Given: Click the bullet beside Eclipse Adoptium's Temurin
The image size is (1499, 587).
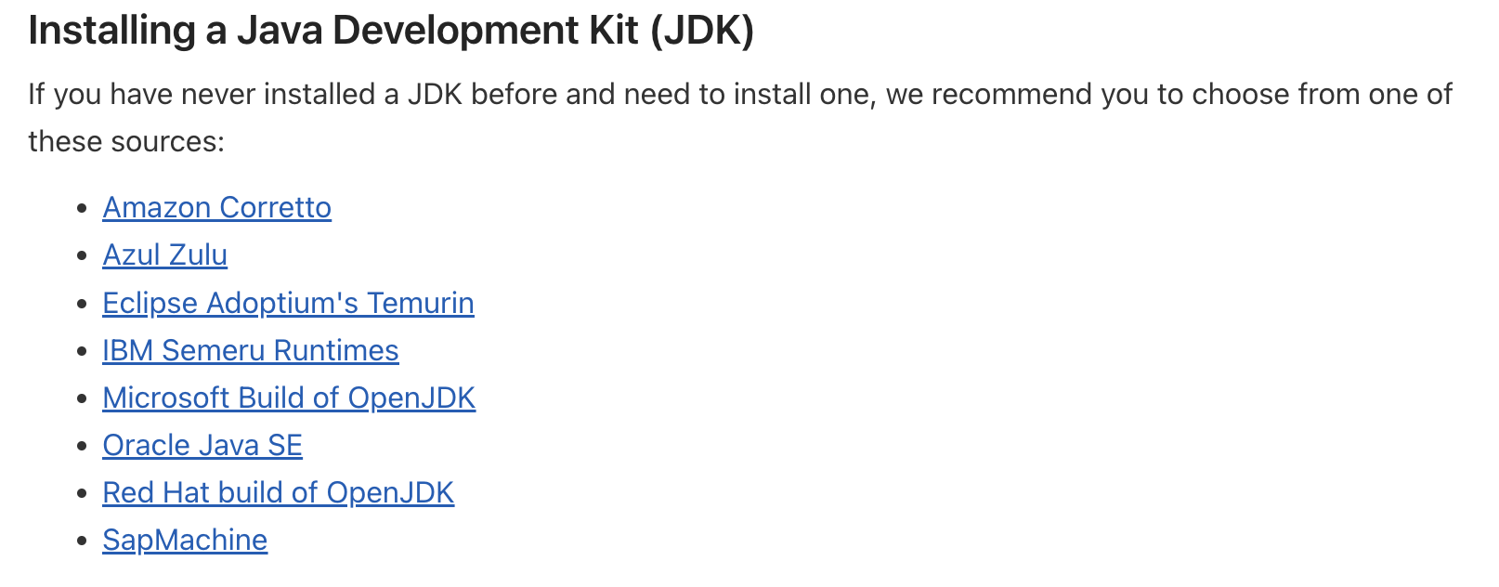Looking at the screenshot, I should click(x=84, y=305).
